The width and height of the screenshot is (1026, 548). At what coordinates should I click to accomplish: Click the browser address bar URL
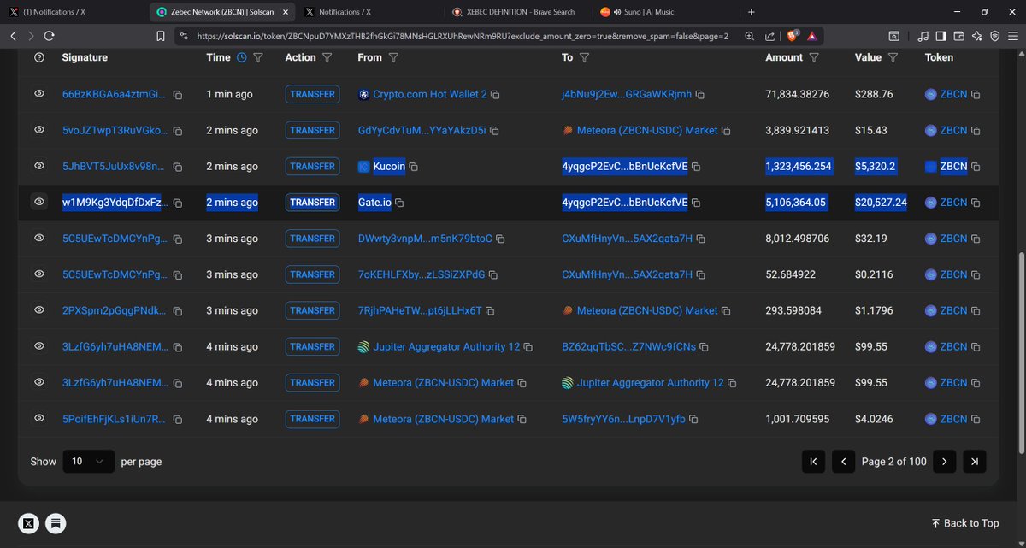(462, 36)
